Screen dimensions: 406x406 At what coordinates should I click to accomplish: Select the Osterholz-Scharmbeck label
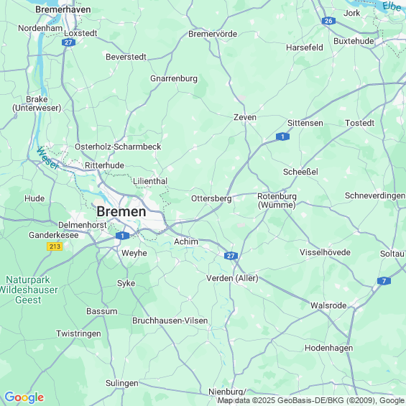click(118, 147)
